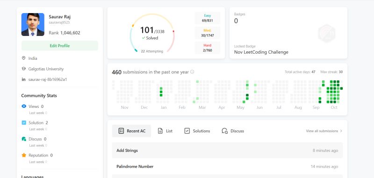Viewport: 374px width, 178px height.
Task: Click the 22 Attempting label
Action: [152, 51]
